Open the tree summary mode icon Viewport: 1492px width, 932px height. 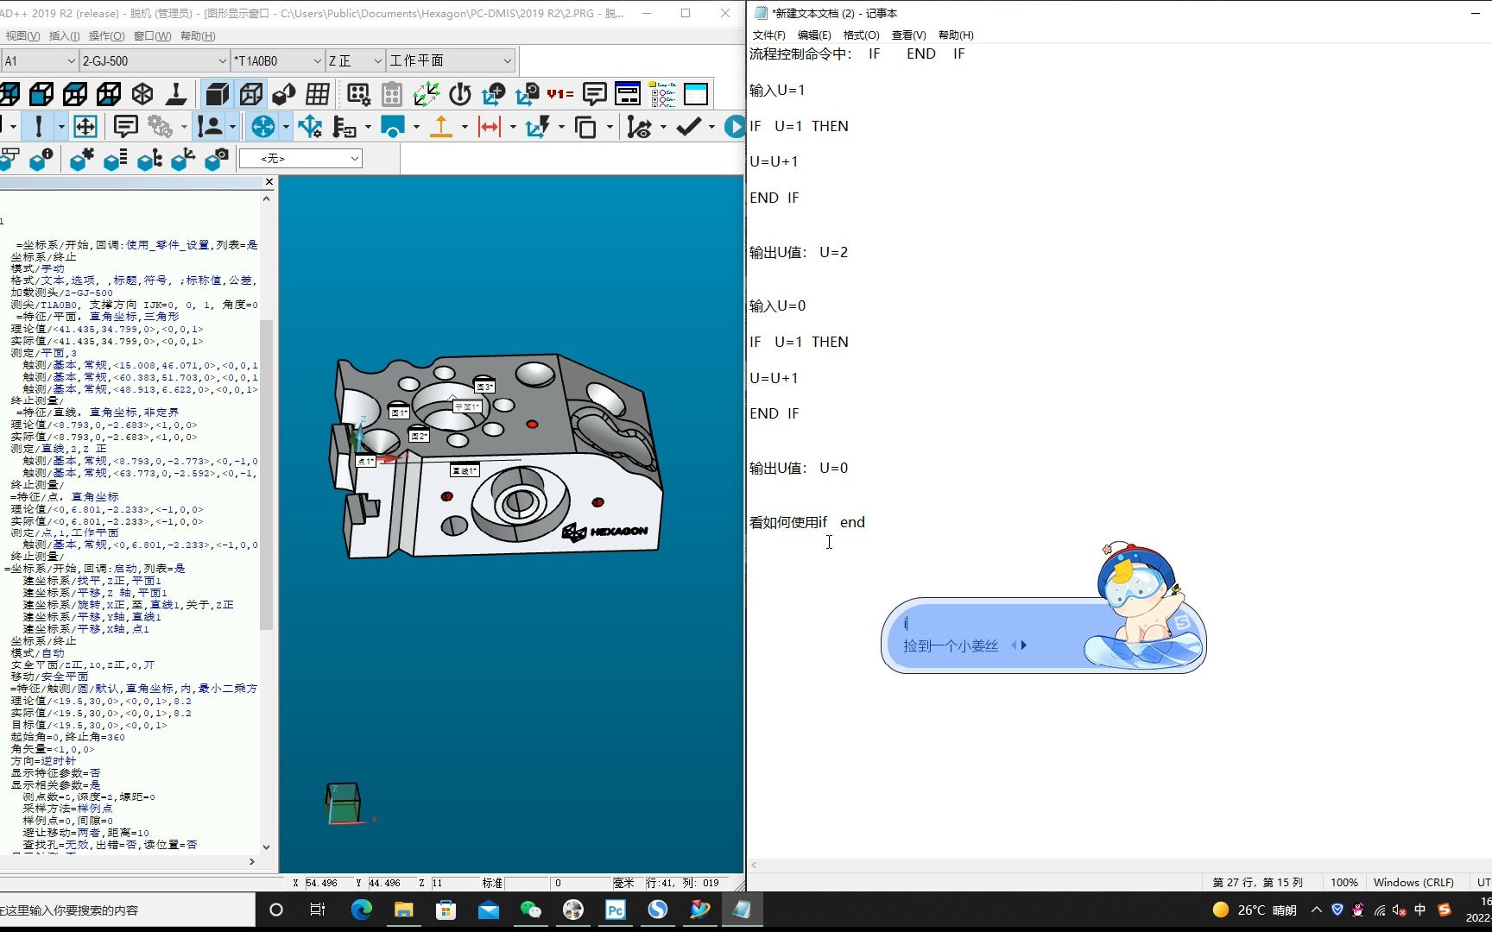click(x=662, y=93)
